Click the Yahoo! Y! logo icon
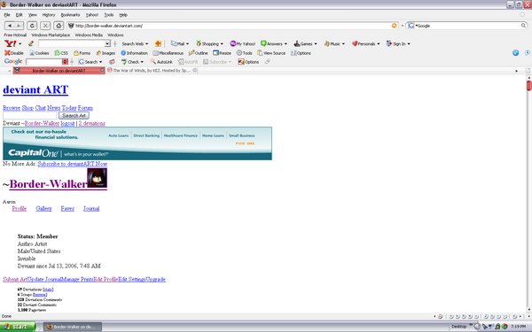 coord(10,43)
